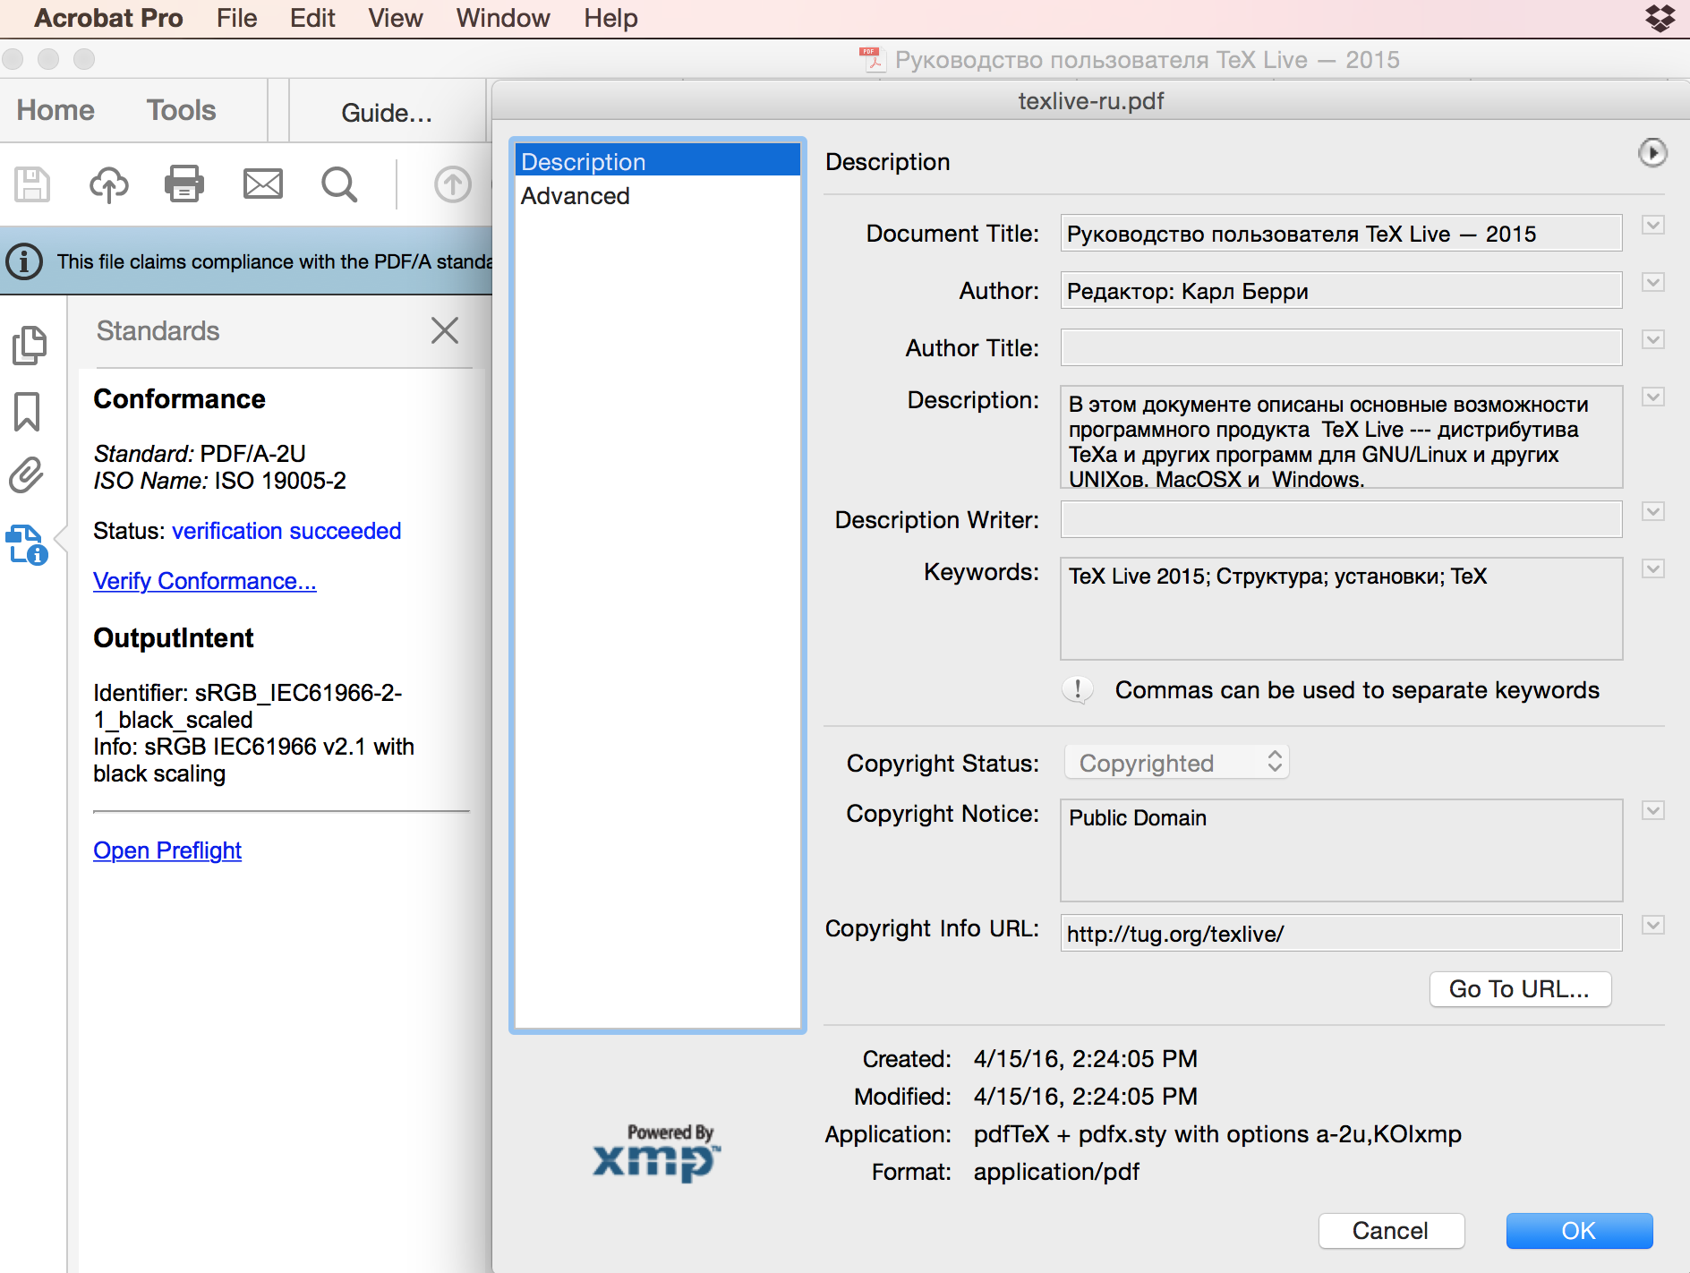Click the Print icon in toolbar
The image size is (1690, 1273).
[x=184, y=184]
